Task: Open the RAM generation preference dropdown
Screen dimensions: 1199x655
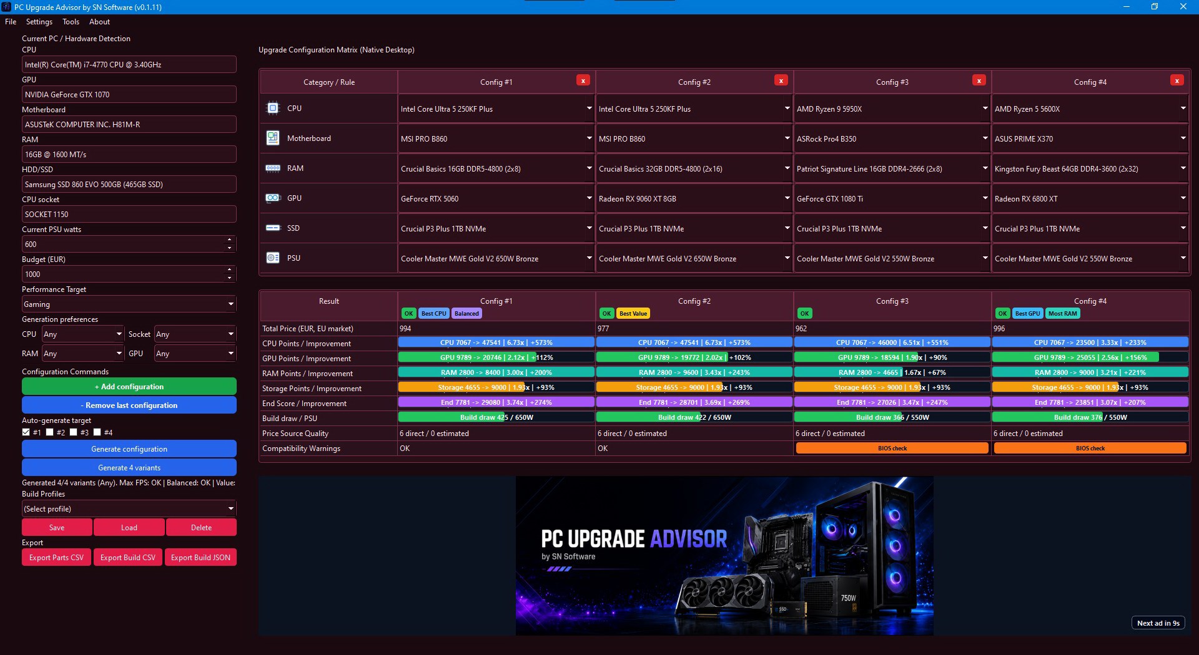Action: (82, 354)
